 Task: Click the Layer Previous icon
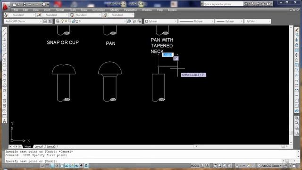point(134,21)
